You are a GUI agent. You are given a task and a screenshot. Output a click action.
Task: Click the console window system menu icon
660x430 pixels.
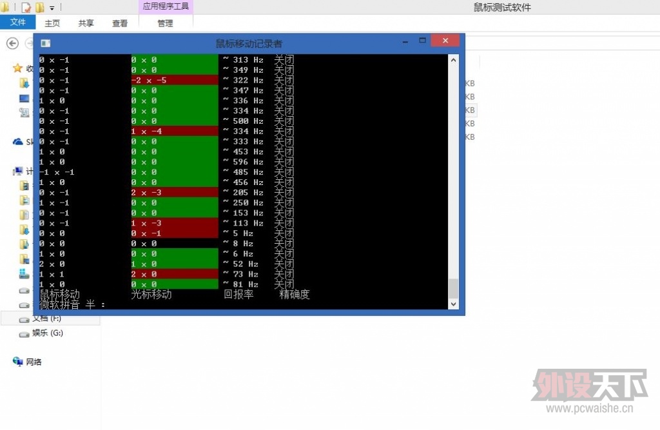pos(46,43)
